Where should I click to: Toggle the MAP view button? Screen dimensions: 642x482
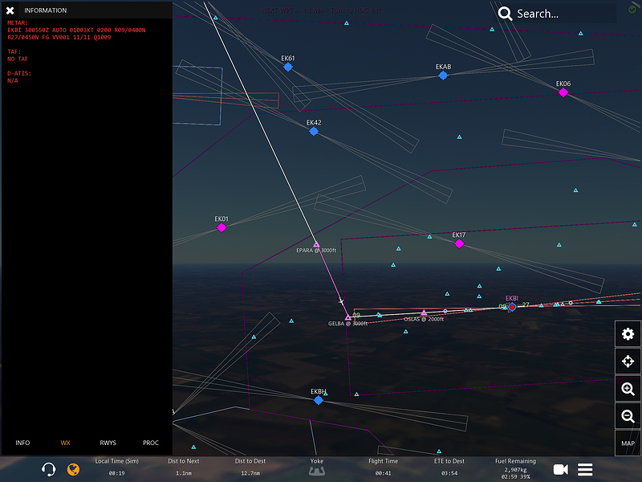coord(628,443)
